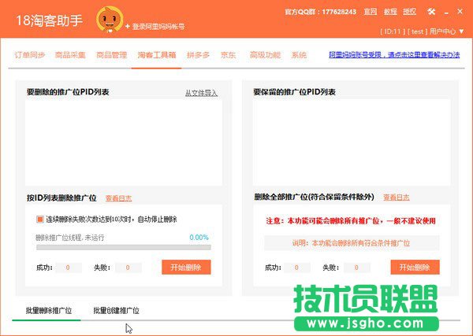Open the 商品采集 tab
The width and height of the screenshot is (473, 336).
[x=70, y=55]
